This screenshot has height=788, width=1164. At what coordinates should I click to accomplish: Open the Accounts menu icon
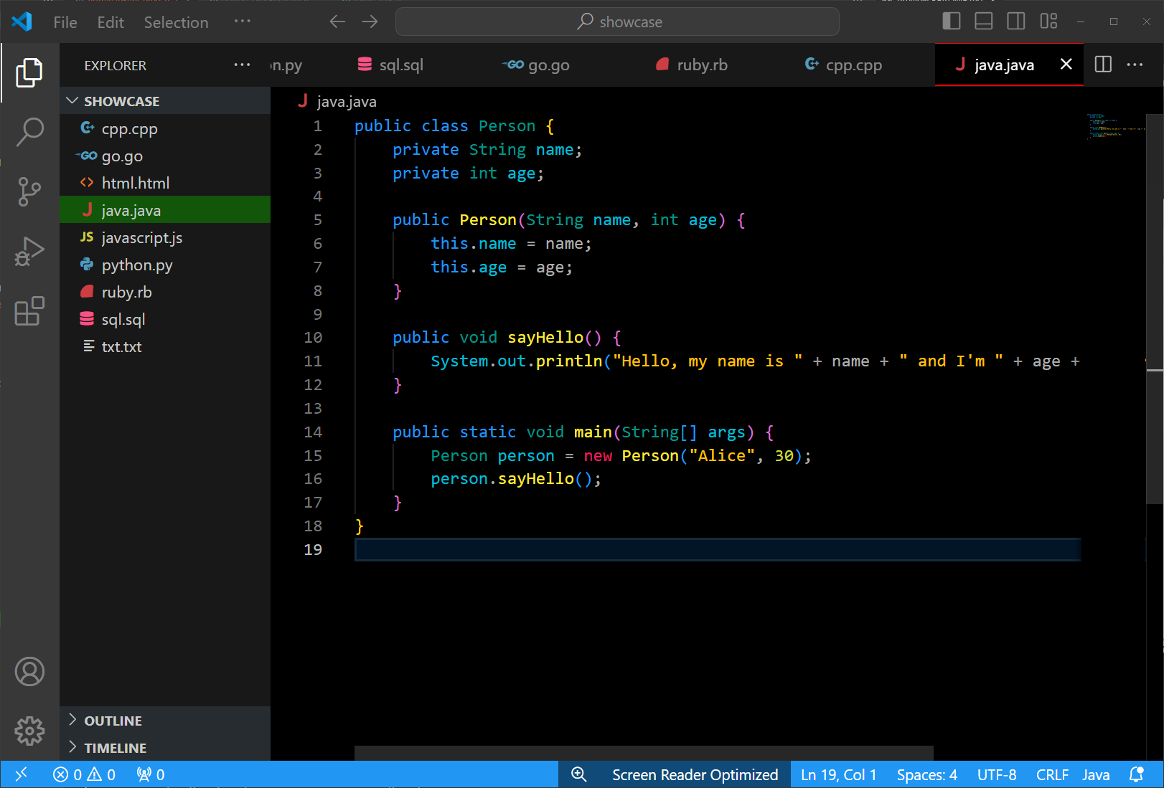(29, 672)
